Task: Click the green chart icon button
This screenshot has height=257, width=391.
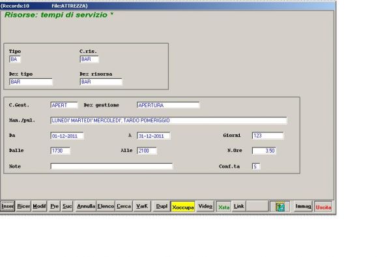Action: click(280, 207)
